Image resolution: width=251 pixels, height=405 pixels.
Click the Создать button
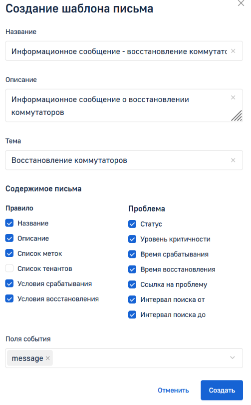(222, 390)
